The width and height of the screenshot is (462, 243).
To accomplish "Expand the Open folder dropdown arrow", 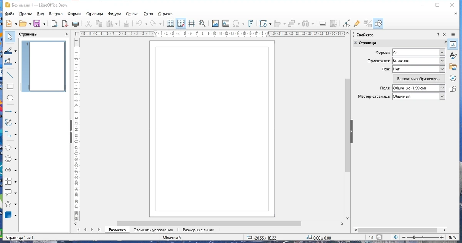I will (30, 24).
